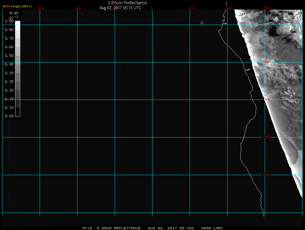Click the 15W longitude label

click(41, 8)
